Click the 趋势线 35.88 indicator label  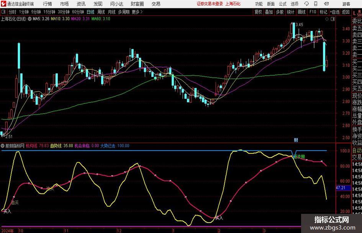point(62,146)
